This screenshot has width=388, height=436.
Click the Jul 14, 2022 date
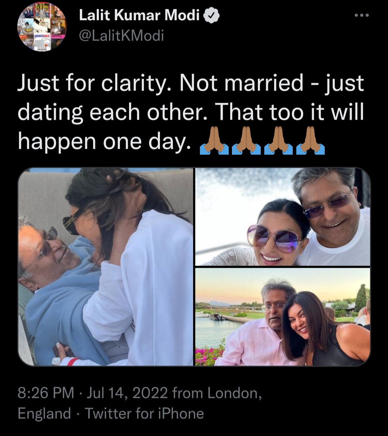coord(127,393)
